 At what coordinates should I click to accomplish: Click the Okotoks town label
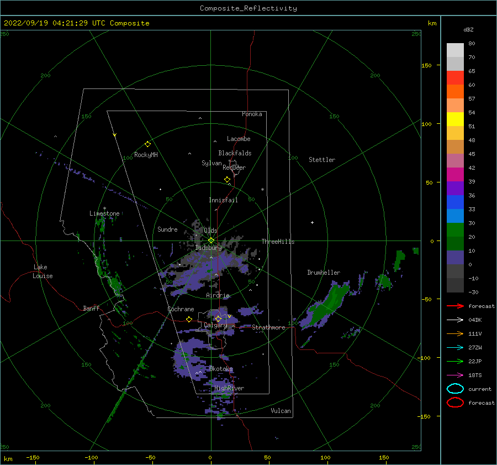tap(221, 369)
